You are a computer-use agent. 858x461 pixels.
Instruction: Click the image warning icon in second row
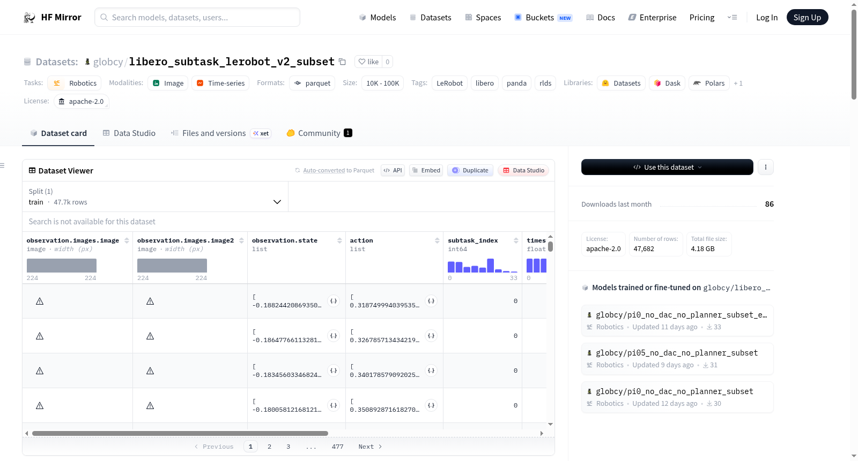click(40, 336)
